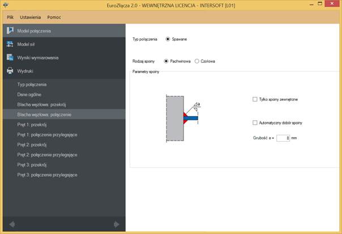The width and height of the screenshot is (342, 234).
Task: Open the Plik menu
Action: 10,17
